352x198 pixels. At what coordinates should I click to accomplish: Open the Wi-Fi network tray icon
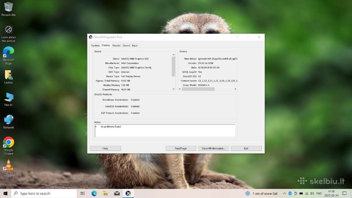(307, 194)
